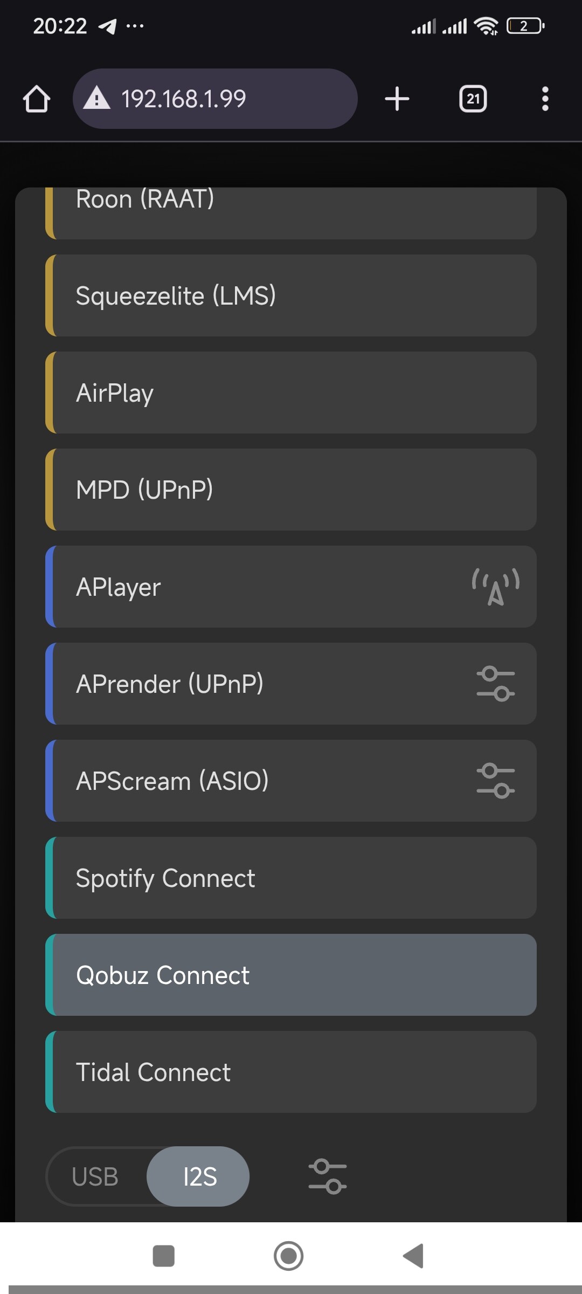Select Roon (RAAT) entry
582x1294 pixels.
[291, 211]
